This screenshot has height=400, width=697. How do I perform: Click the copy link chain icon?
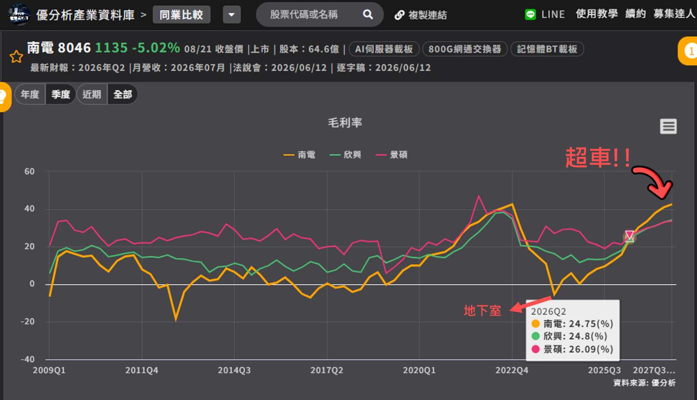click(x=399, y=15)
